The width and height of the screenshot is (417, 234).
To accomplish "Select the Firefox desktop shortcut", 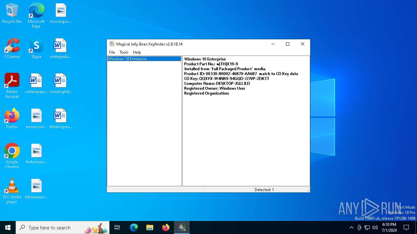I will tap(12, 119).
